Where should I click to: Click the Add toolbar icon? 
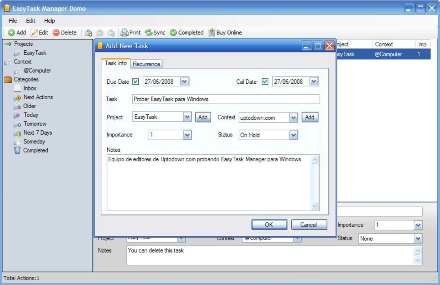click(11, 32)
